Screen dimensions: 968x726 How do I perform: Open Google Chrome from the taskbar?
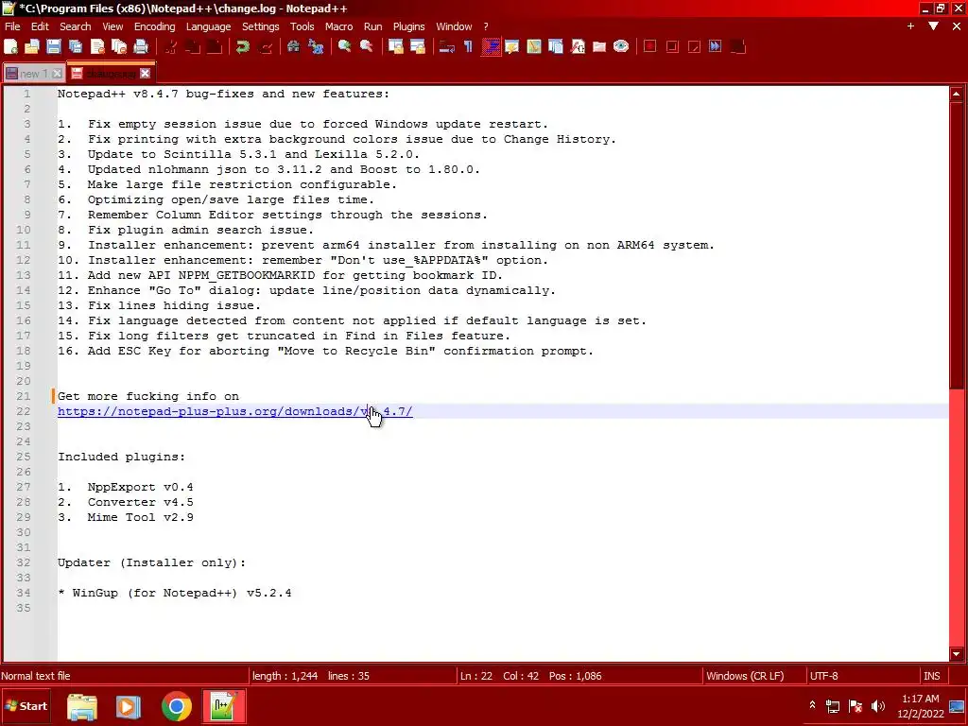click(176, 707)
